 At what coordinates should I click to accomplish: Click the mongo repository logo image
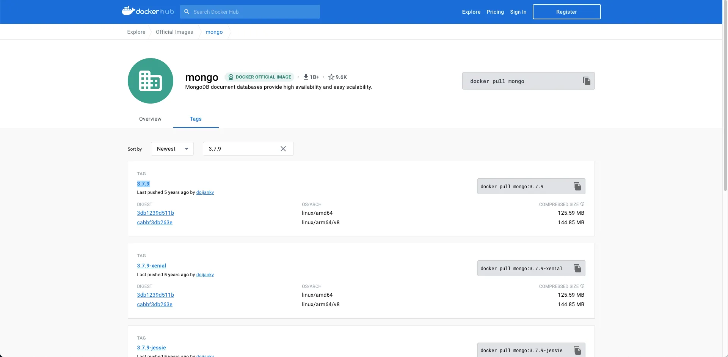[x=151, y=81]
